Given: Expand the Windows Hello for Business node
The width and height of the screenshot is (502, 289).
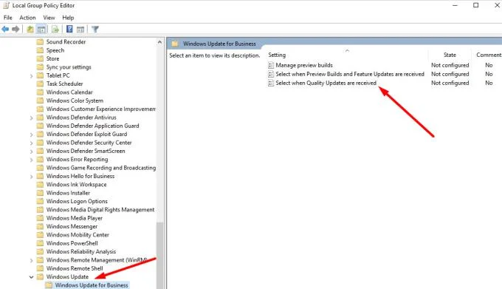Looking at the screenshot, I should click(31, 177).
